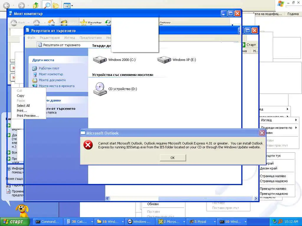Close the Microsoft Outlook error dialog
The width and height of the screenshot is (302, 226).
coord(262,133)
